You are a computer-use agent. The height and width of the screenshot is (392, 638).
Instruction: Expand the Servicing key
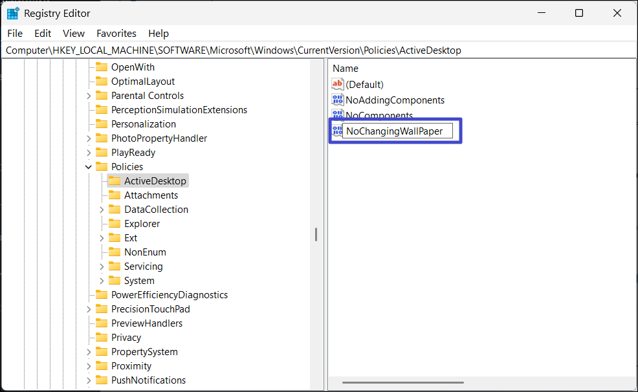(x=102, y=267)
